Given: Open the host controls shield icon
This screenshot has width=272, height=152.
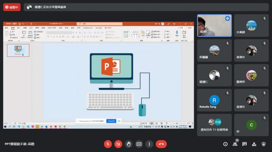Looking at the screenshot, I should [263, 144].
